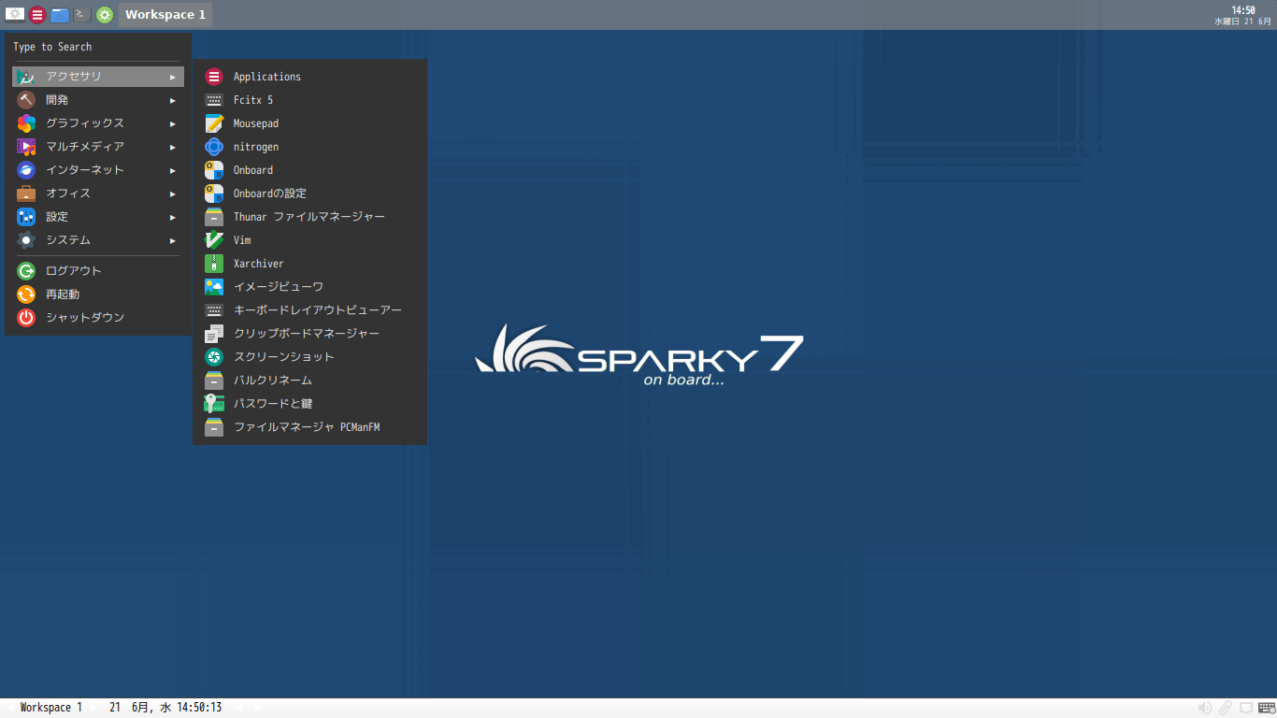This screenshot has height=718, width=1277.
Task: Open Onboardの設定 entry
Action: (309, 194)
